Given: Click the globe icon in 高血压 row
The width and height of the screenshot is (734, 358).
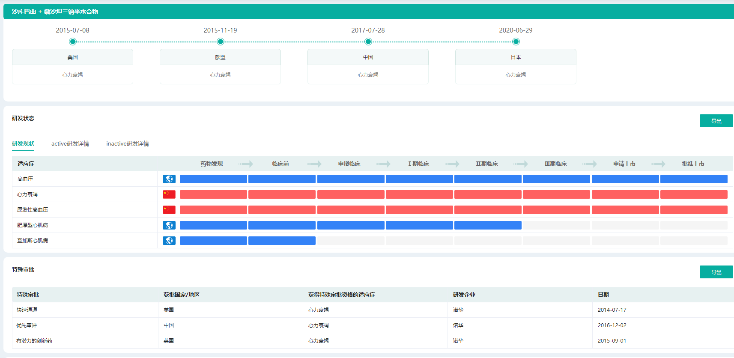Looking at the screenshot, I should pyautogui.click(x=169, y=179).
